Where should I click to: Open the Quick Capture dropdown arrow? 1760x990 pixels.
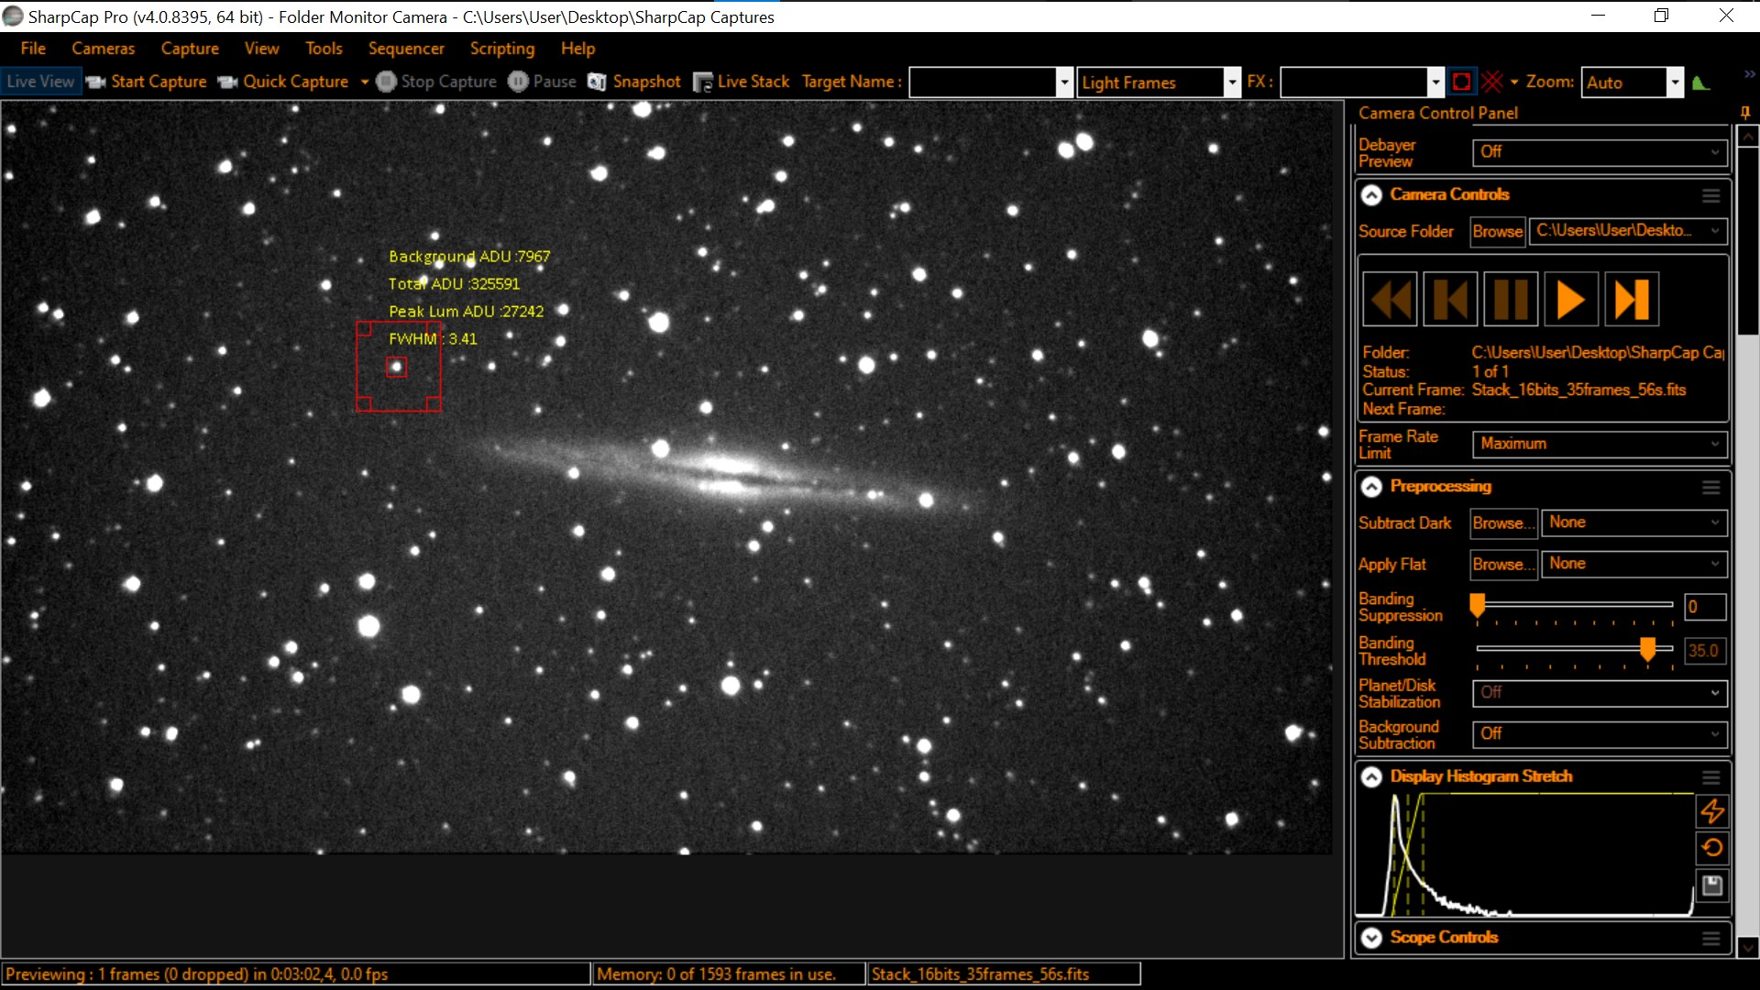[x=365, y=82]
